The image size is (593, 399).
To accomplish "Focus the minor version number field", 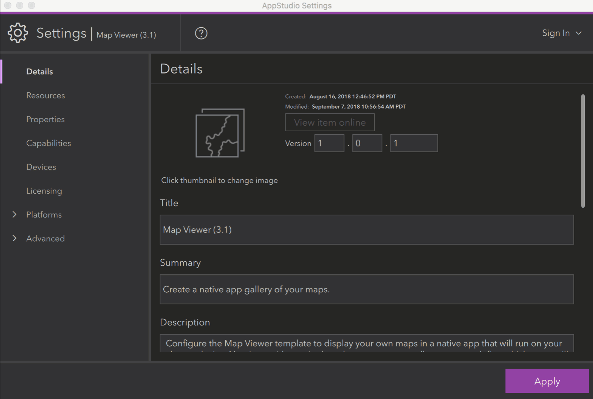I will pos(367,143).
